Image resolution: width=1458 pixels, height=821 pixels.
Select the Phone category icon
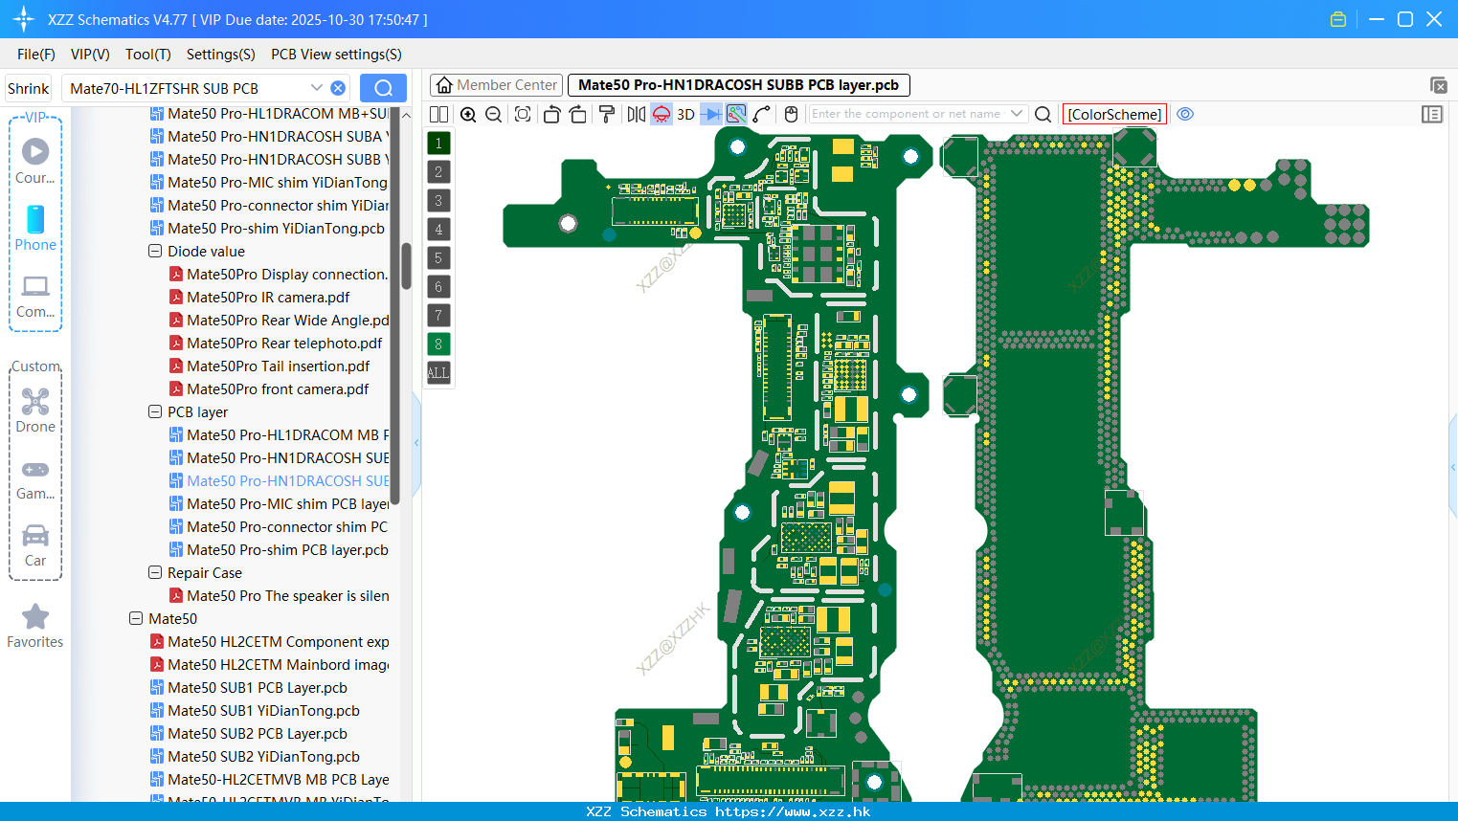[35, 228]
